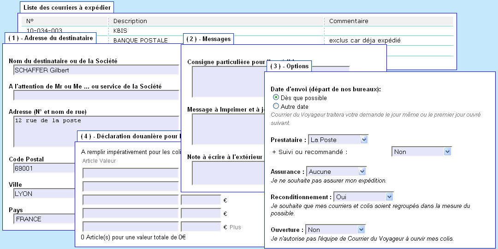Click the Ville field containing LYON
Screen dimensions: 498x249
[x=44, y=194]
